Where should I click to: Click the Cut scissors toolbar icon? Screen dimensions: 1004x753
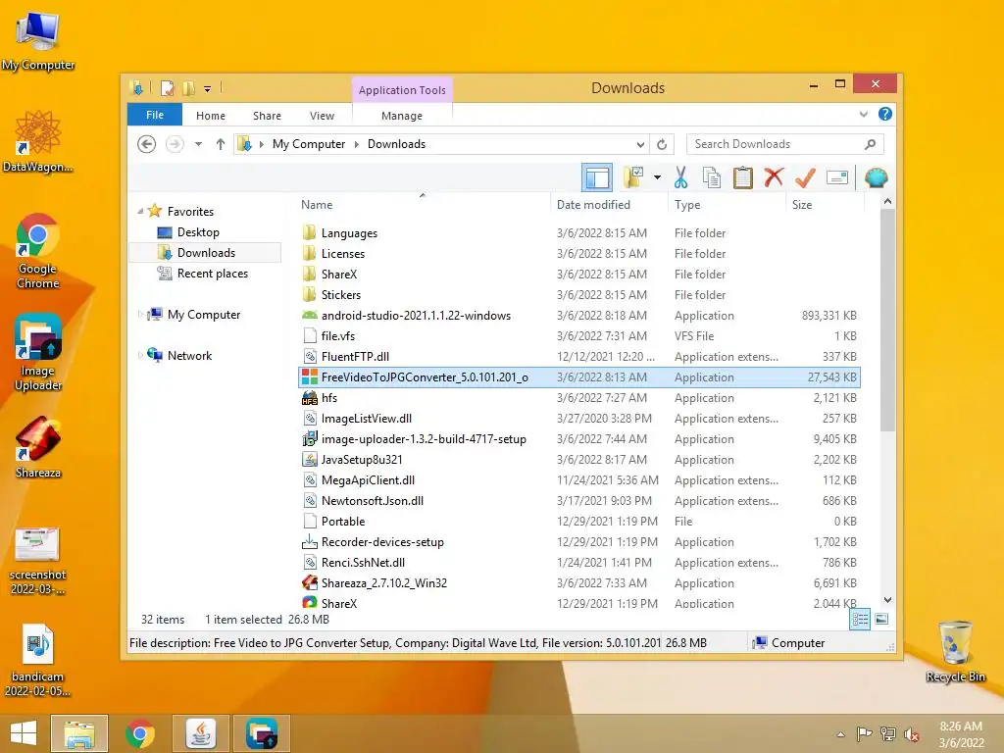(x=680, y=178)
